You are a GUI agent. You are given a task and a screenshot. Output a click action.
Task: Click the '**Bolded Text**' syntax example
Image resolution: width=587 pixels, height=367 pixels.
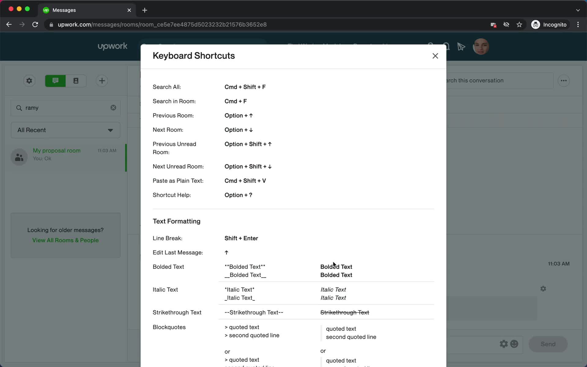click(245, 267)
